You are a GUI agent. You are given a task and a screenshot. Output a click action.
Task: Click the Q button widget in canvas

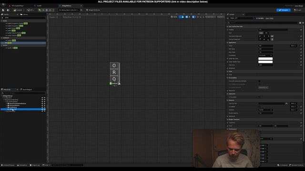(x=114, y=79)
